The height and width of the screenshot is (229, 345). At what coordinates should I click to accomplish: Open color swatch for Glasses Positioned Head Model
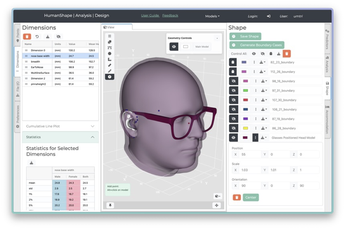tap(245, 138)
